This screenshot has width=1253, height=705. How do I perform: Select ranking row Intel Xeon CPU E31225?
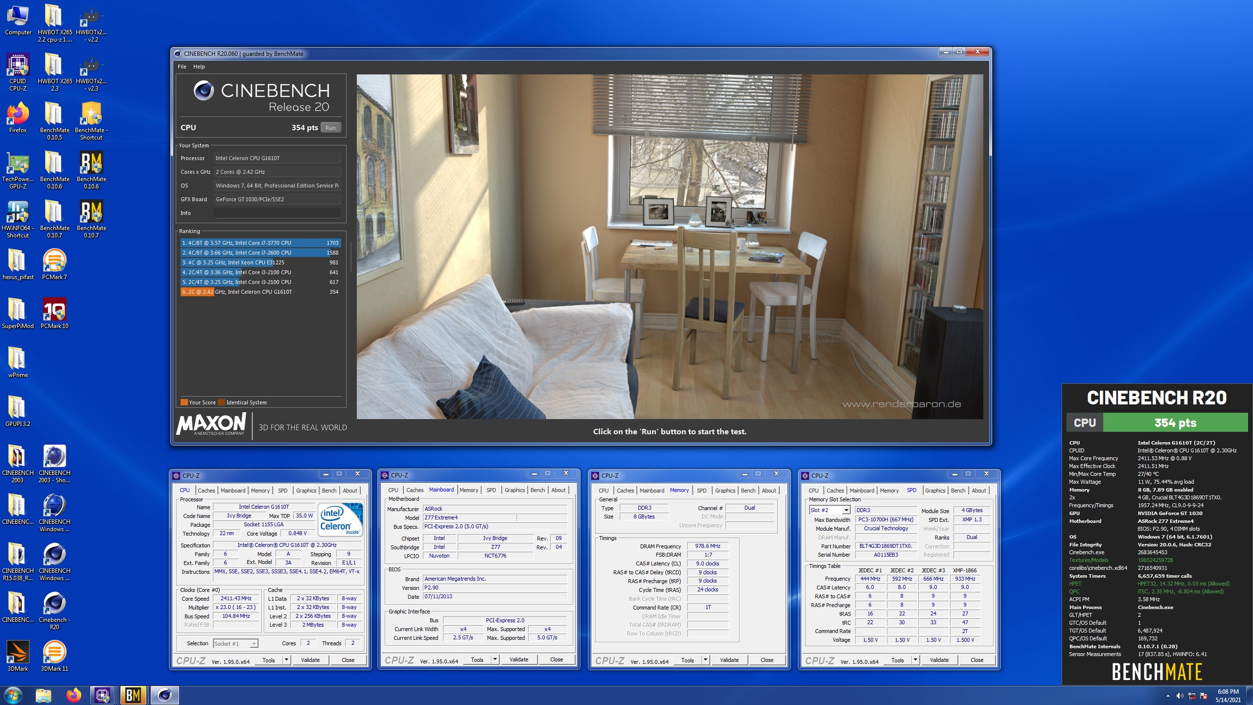click(260, 262)
